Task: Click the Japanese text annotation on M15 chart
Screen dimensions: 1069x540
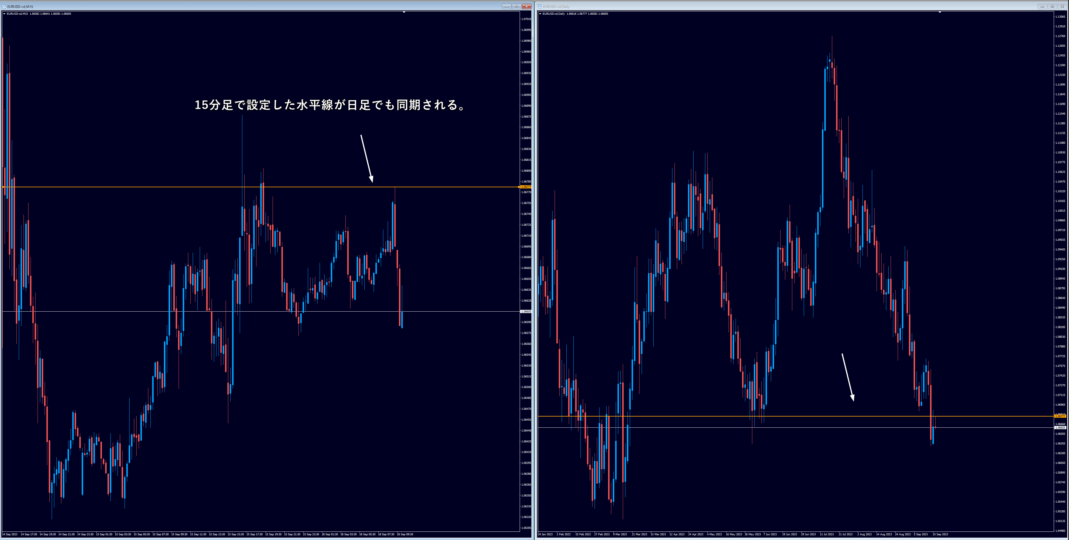Action: pos(330,105)
